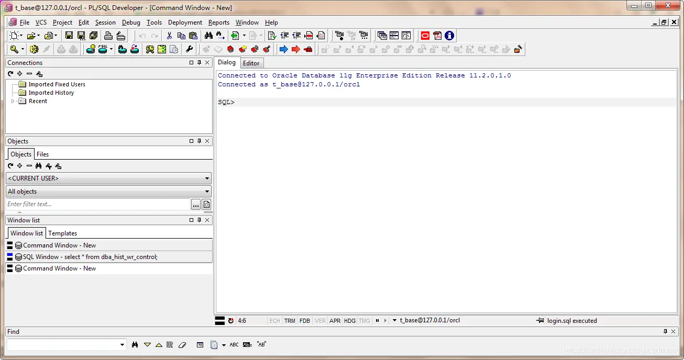Click the Indent selection toolbar icon

284,36
